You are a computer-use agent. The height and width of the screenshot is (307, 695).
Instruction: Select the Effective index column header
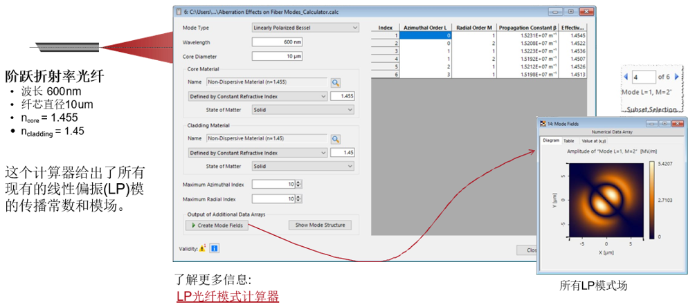[572, 28]
